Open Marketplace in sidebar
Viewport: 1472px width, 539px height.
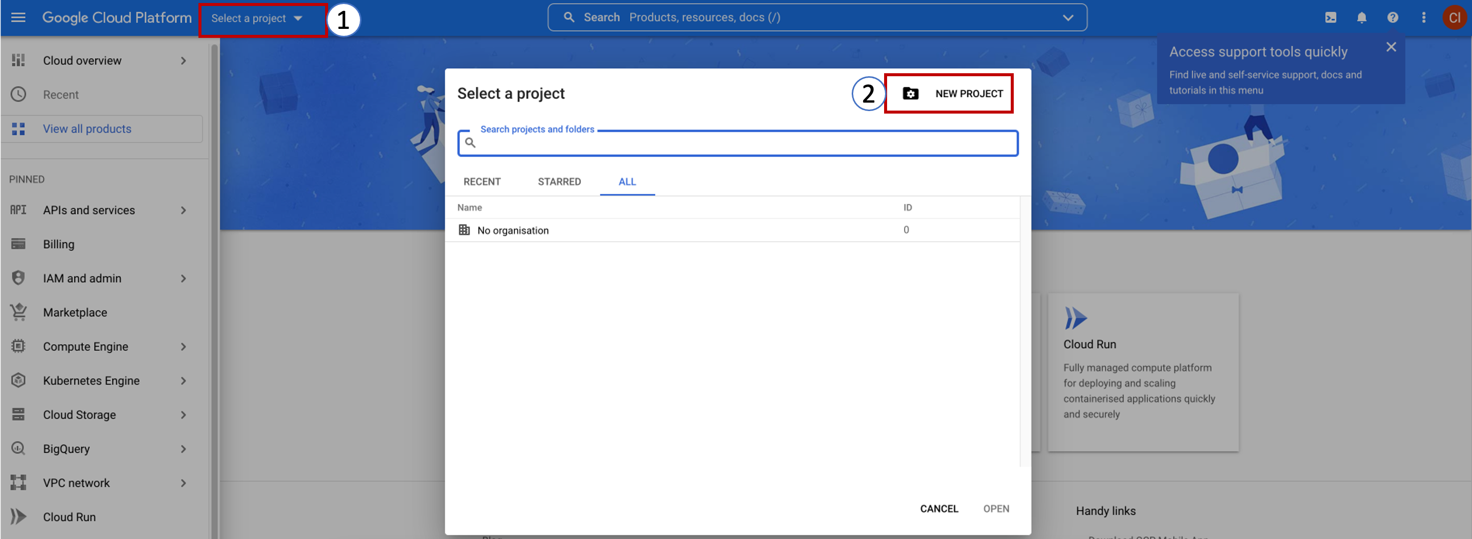(75, 312)
